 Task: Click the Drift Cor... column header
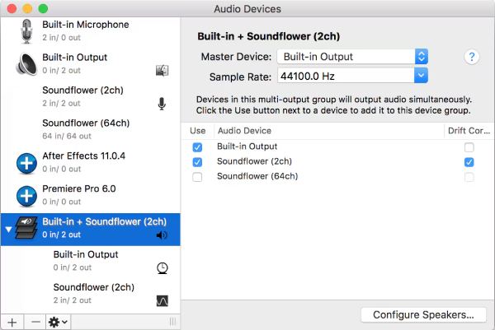(469, 131)
